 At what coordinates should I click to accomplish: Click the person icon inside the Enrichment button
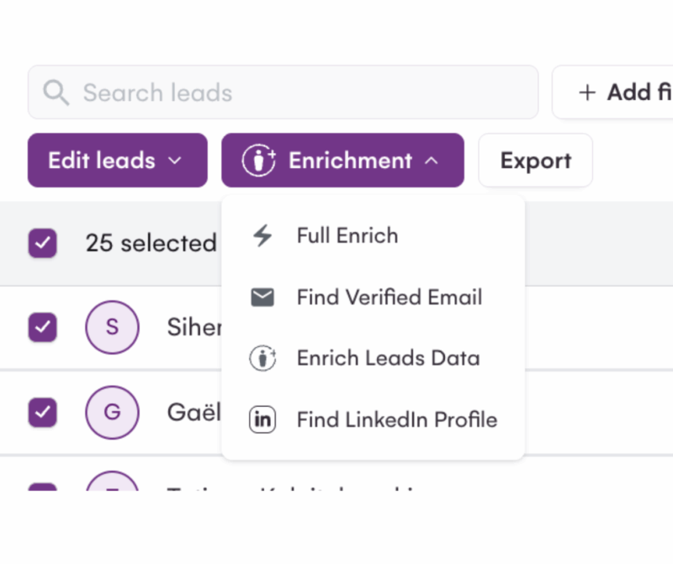(x=259, y=161)
